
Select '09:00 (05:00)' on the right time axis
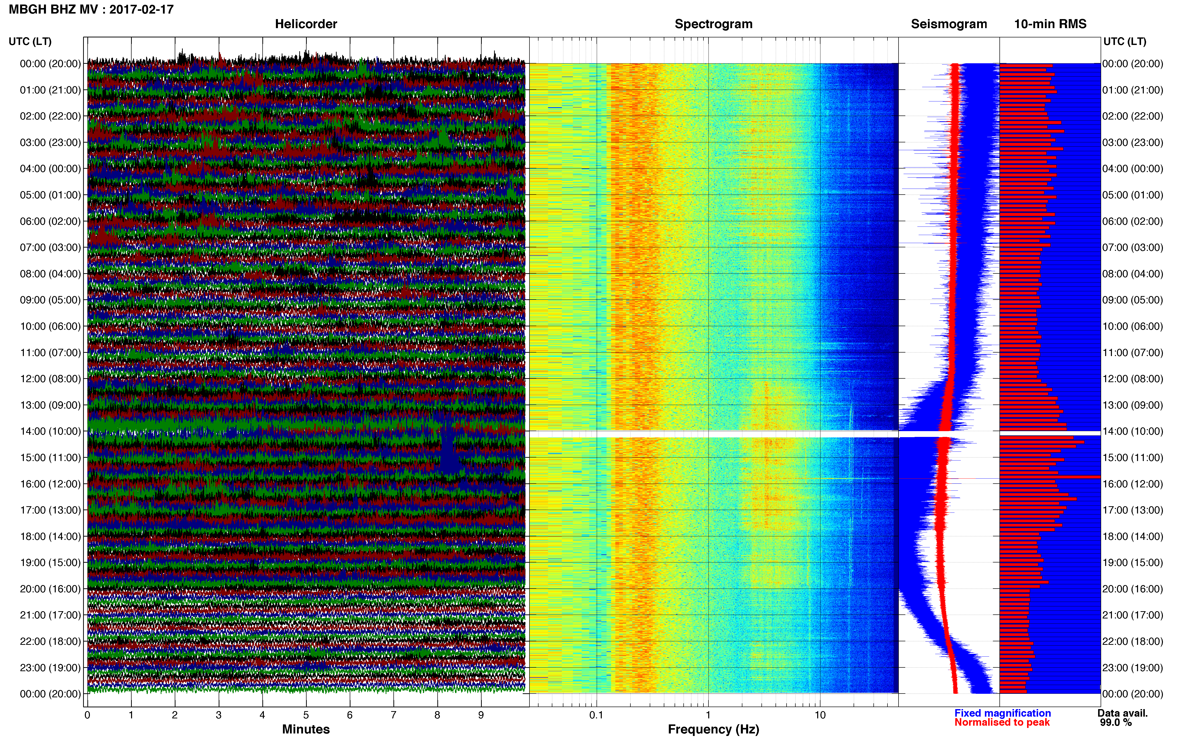click(x=1133, y=300)
